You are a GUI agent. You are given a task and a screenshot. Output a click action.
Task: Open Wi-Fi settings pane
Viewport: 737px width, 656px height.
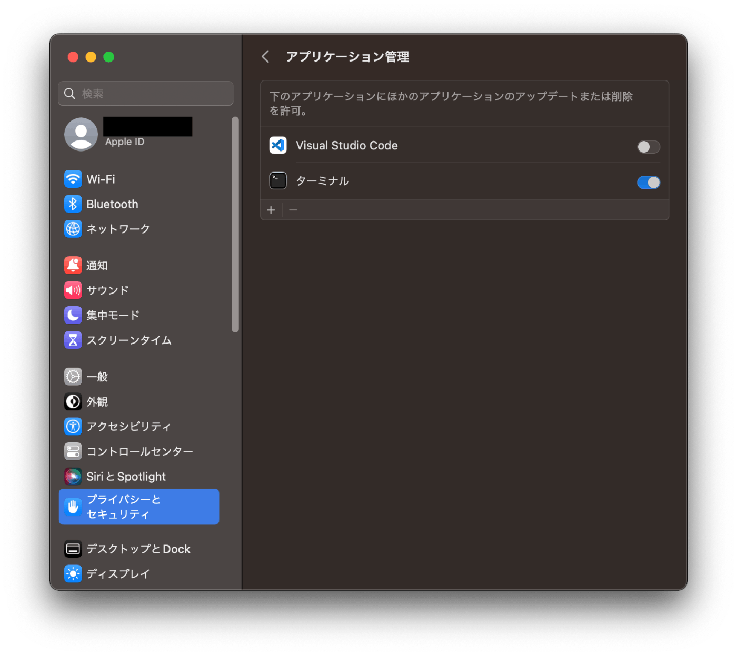click(x=139, y=179)
